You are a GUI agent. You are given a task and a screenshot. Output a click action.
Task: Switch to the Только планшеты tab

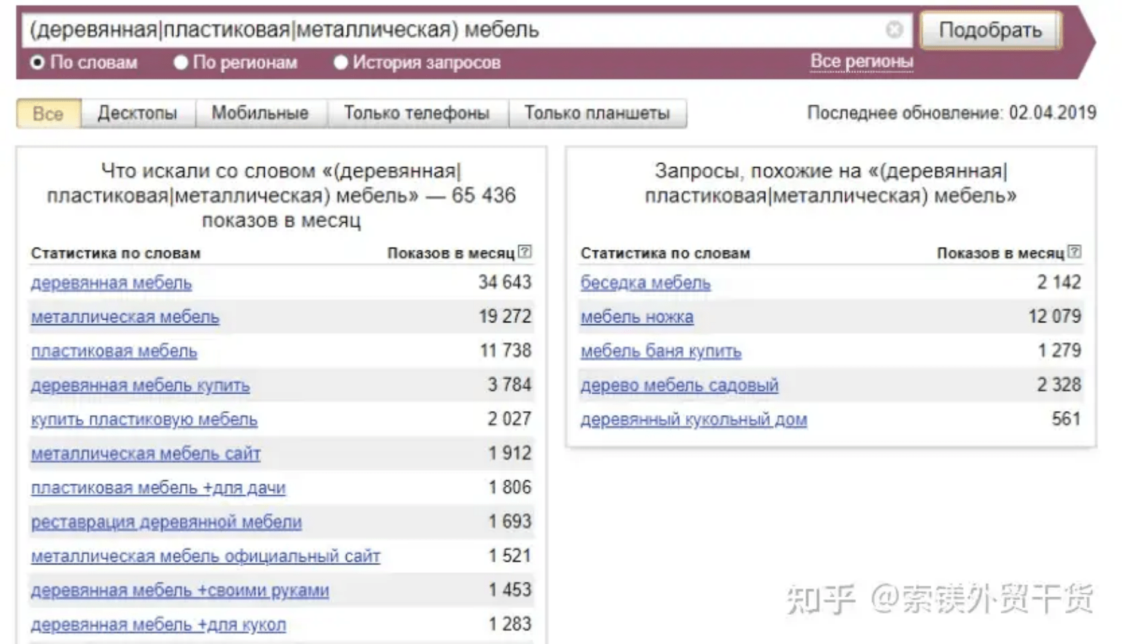[x=597, y=114]
